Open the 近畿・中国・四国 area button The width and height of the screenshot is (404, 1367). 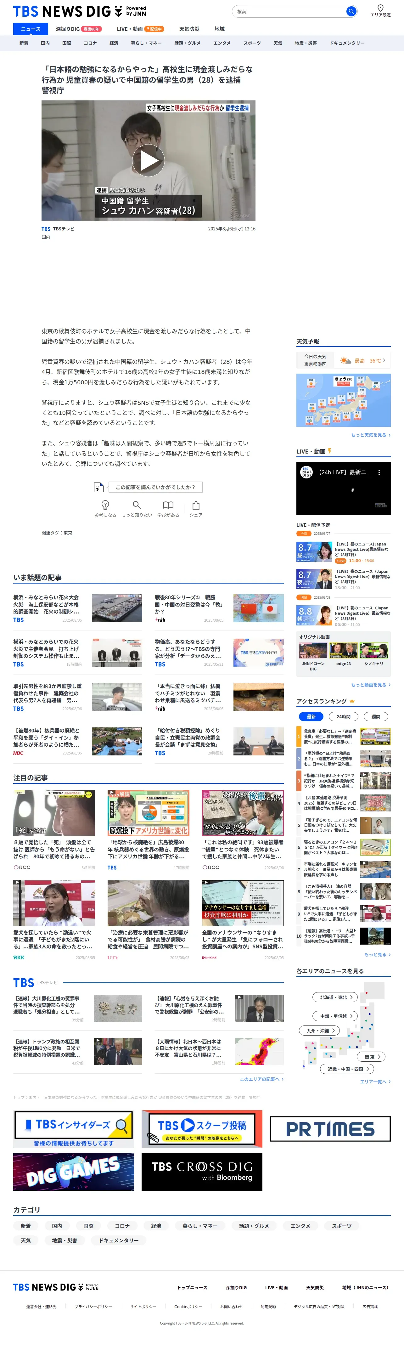347,1069
